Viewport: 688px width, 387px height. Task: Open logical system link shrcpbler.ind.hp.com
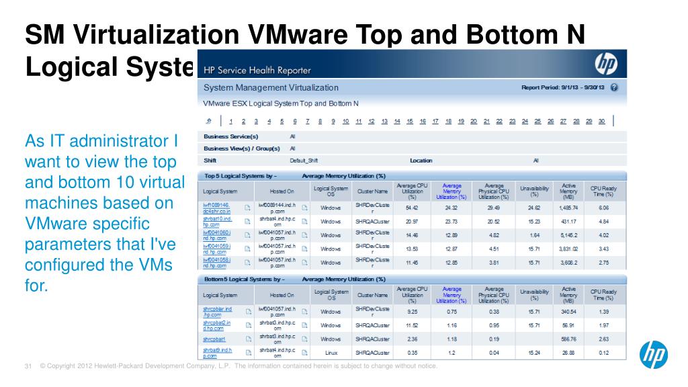click(x=217, y=312)
